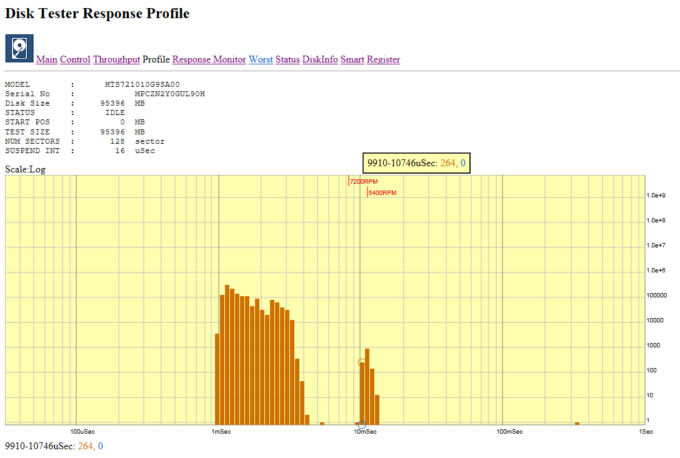Click the hard disk logo icon

pyautogui.click(x=19, y=49)
